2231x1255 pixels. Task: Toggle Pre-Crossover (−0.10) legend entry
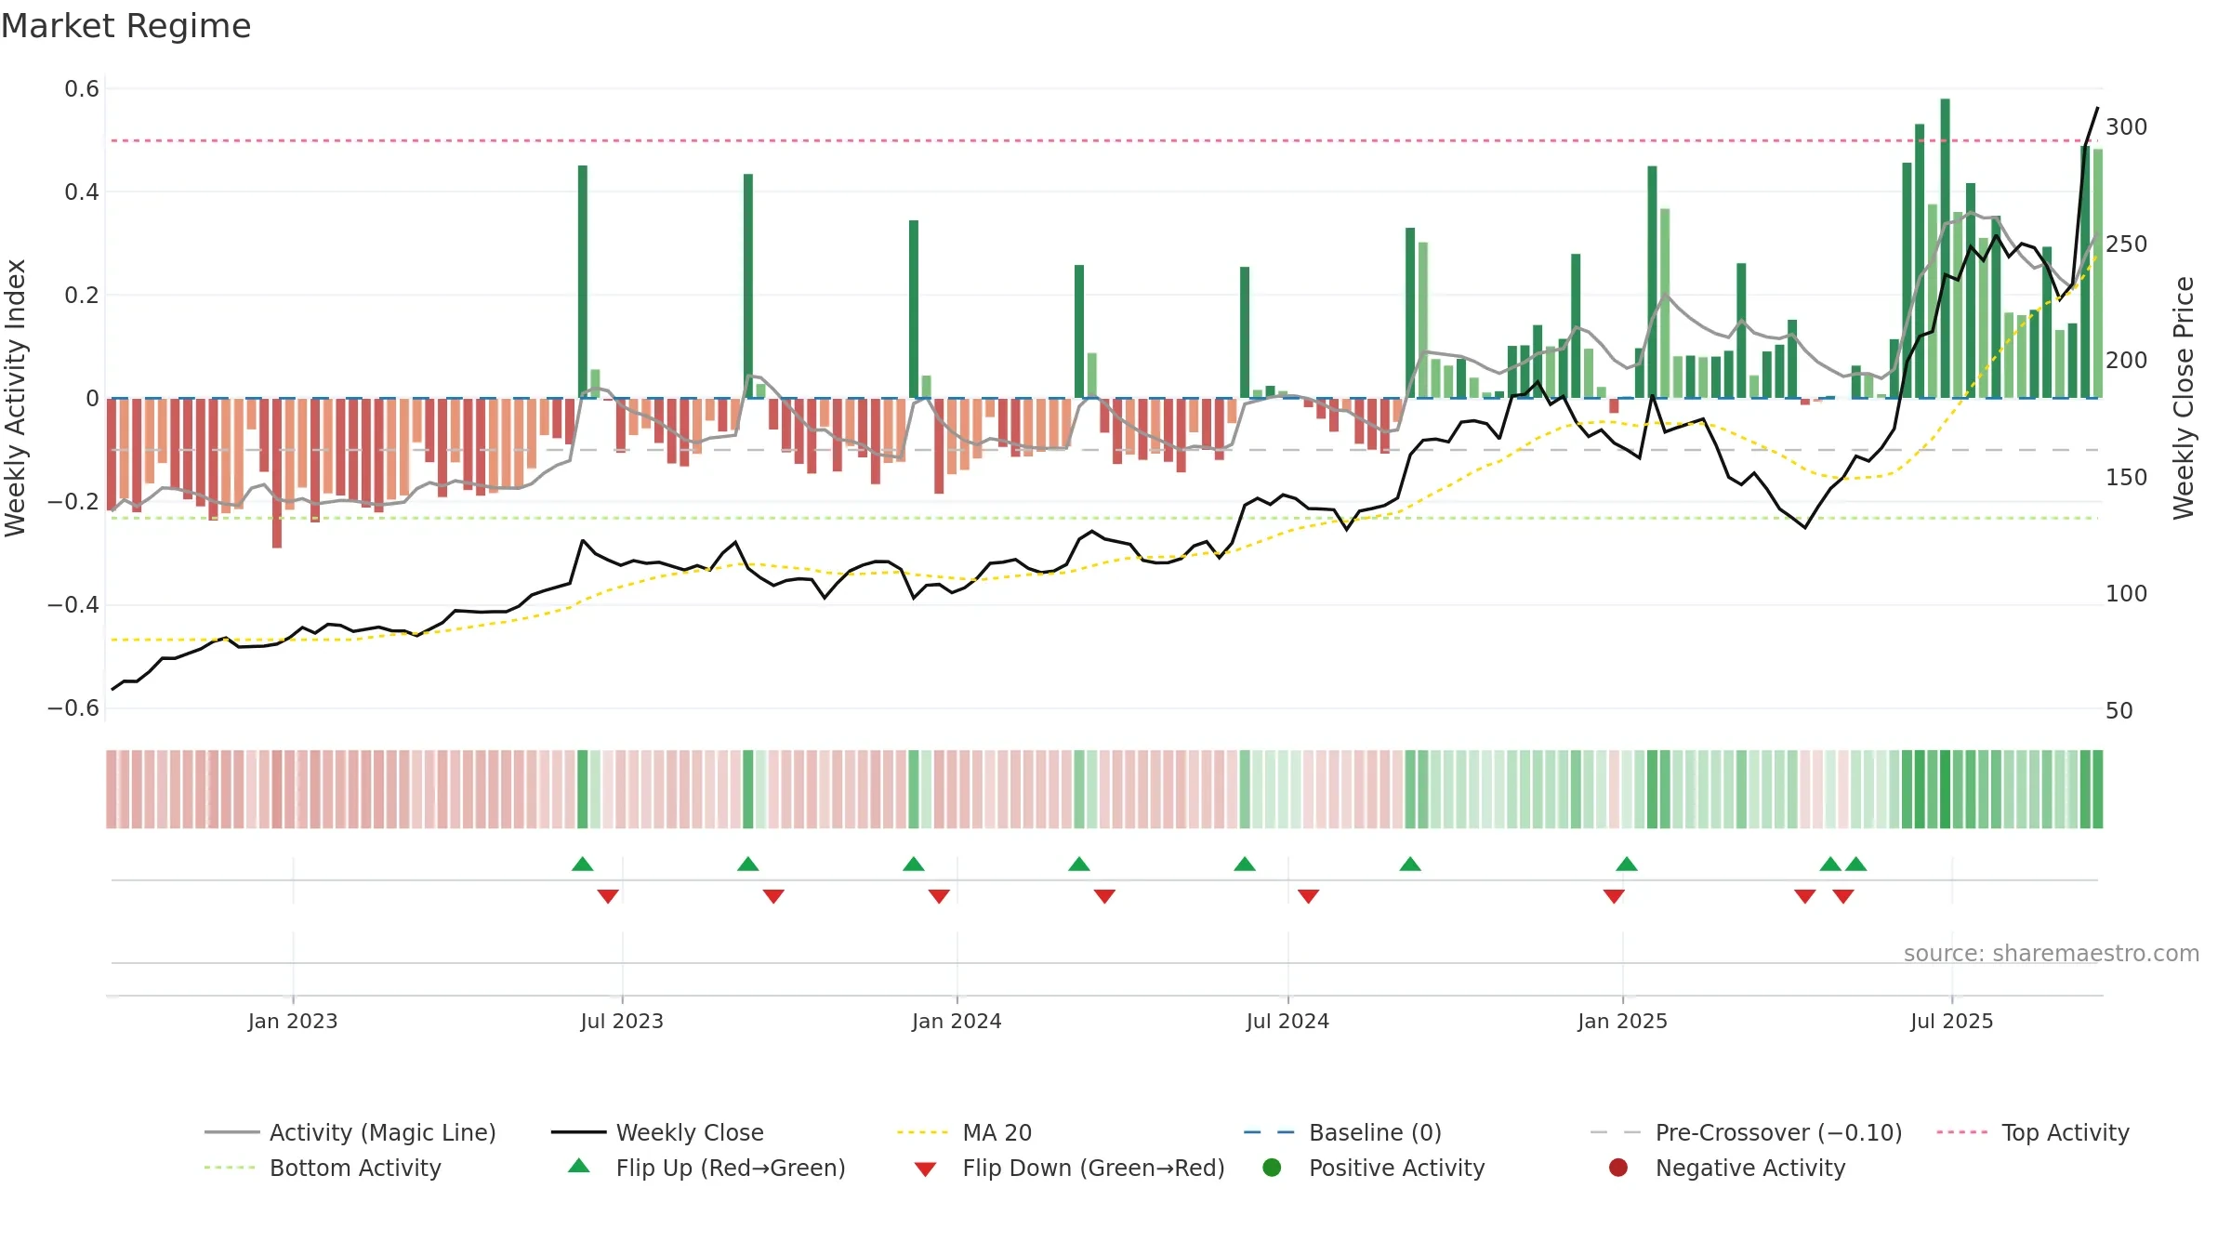tap(1746, 1132)
